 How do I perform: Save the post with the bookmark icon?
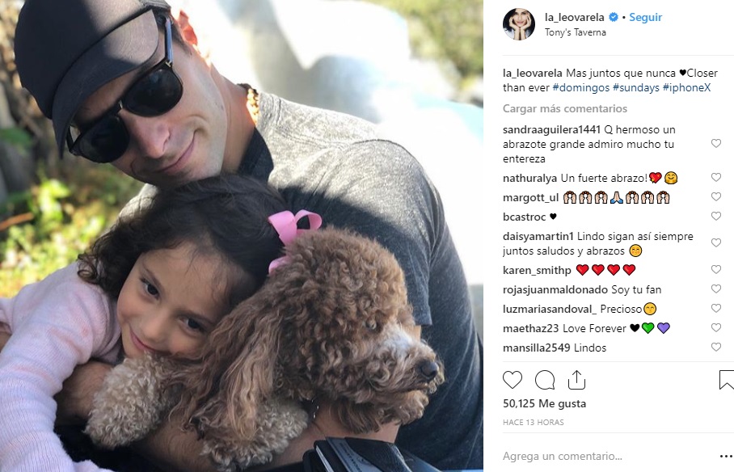727,380
